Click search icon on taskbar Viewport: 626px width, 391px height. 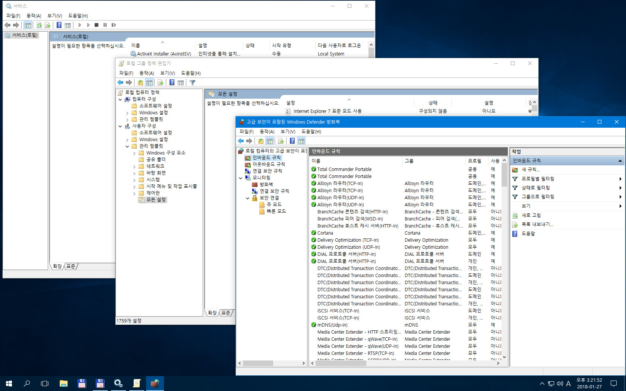pos(27,383)
